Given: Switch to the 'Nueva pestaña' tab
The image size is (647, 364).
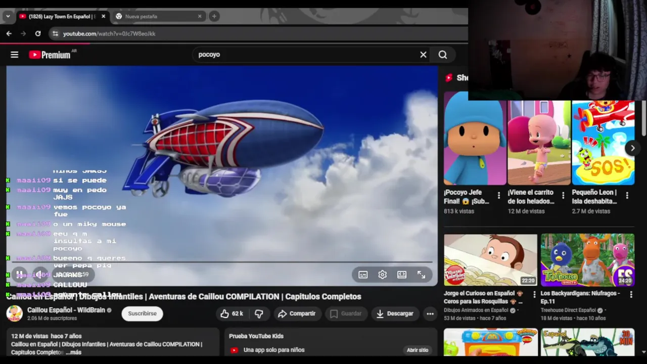Looking at the screenshot, I should tap(159, 16).
